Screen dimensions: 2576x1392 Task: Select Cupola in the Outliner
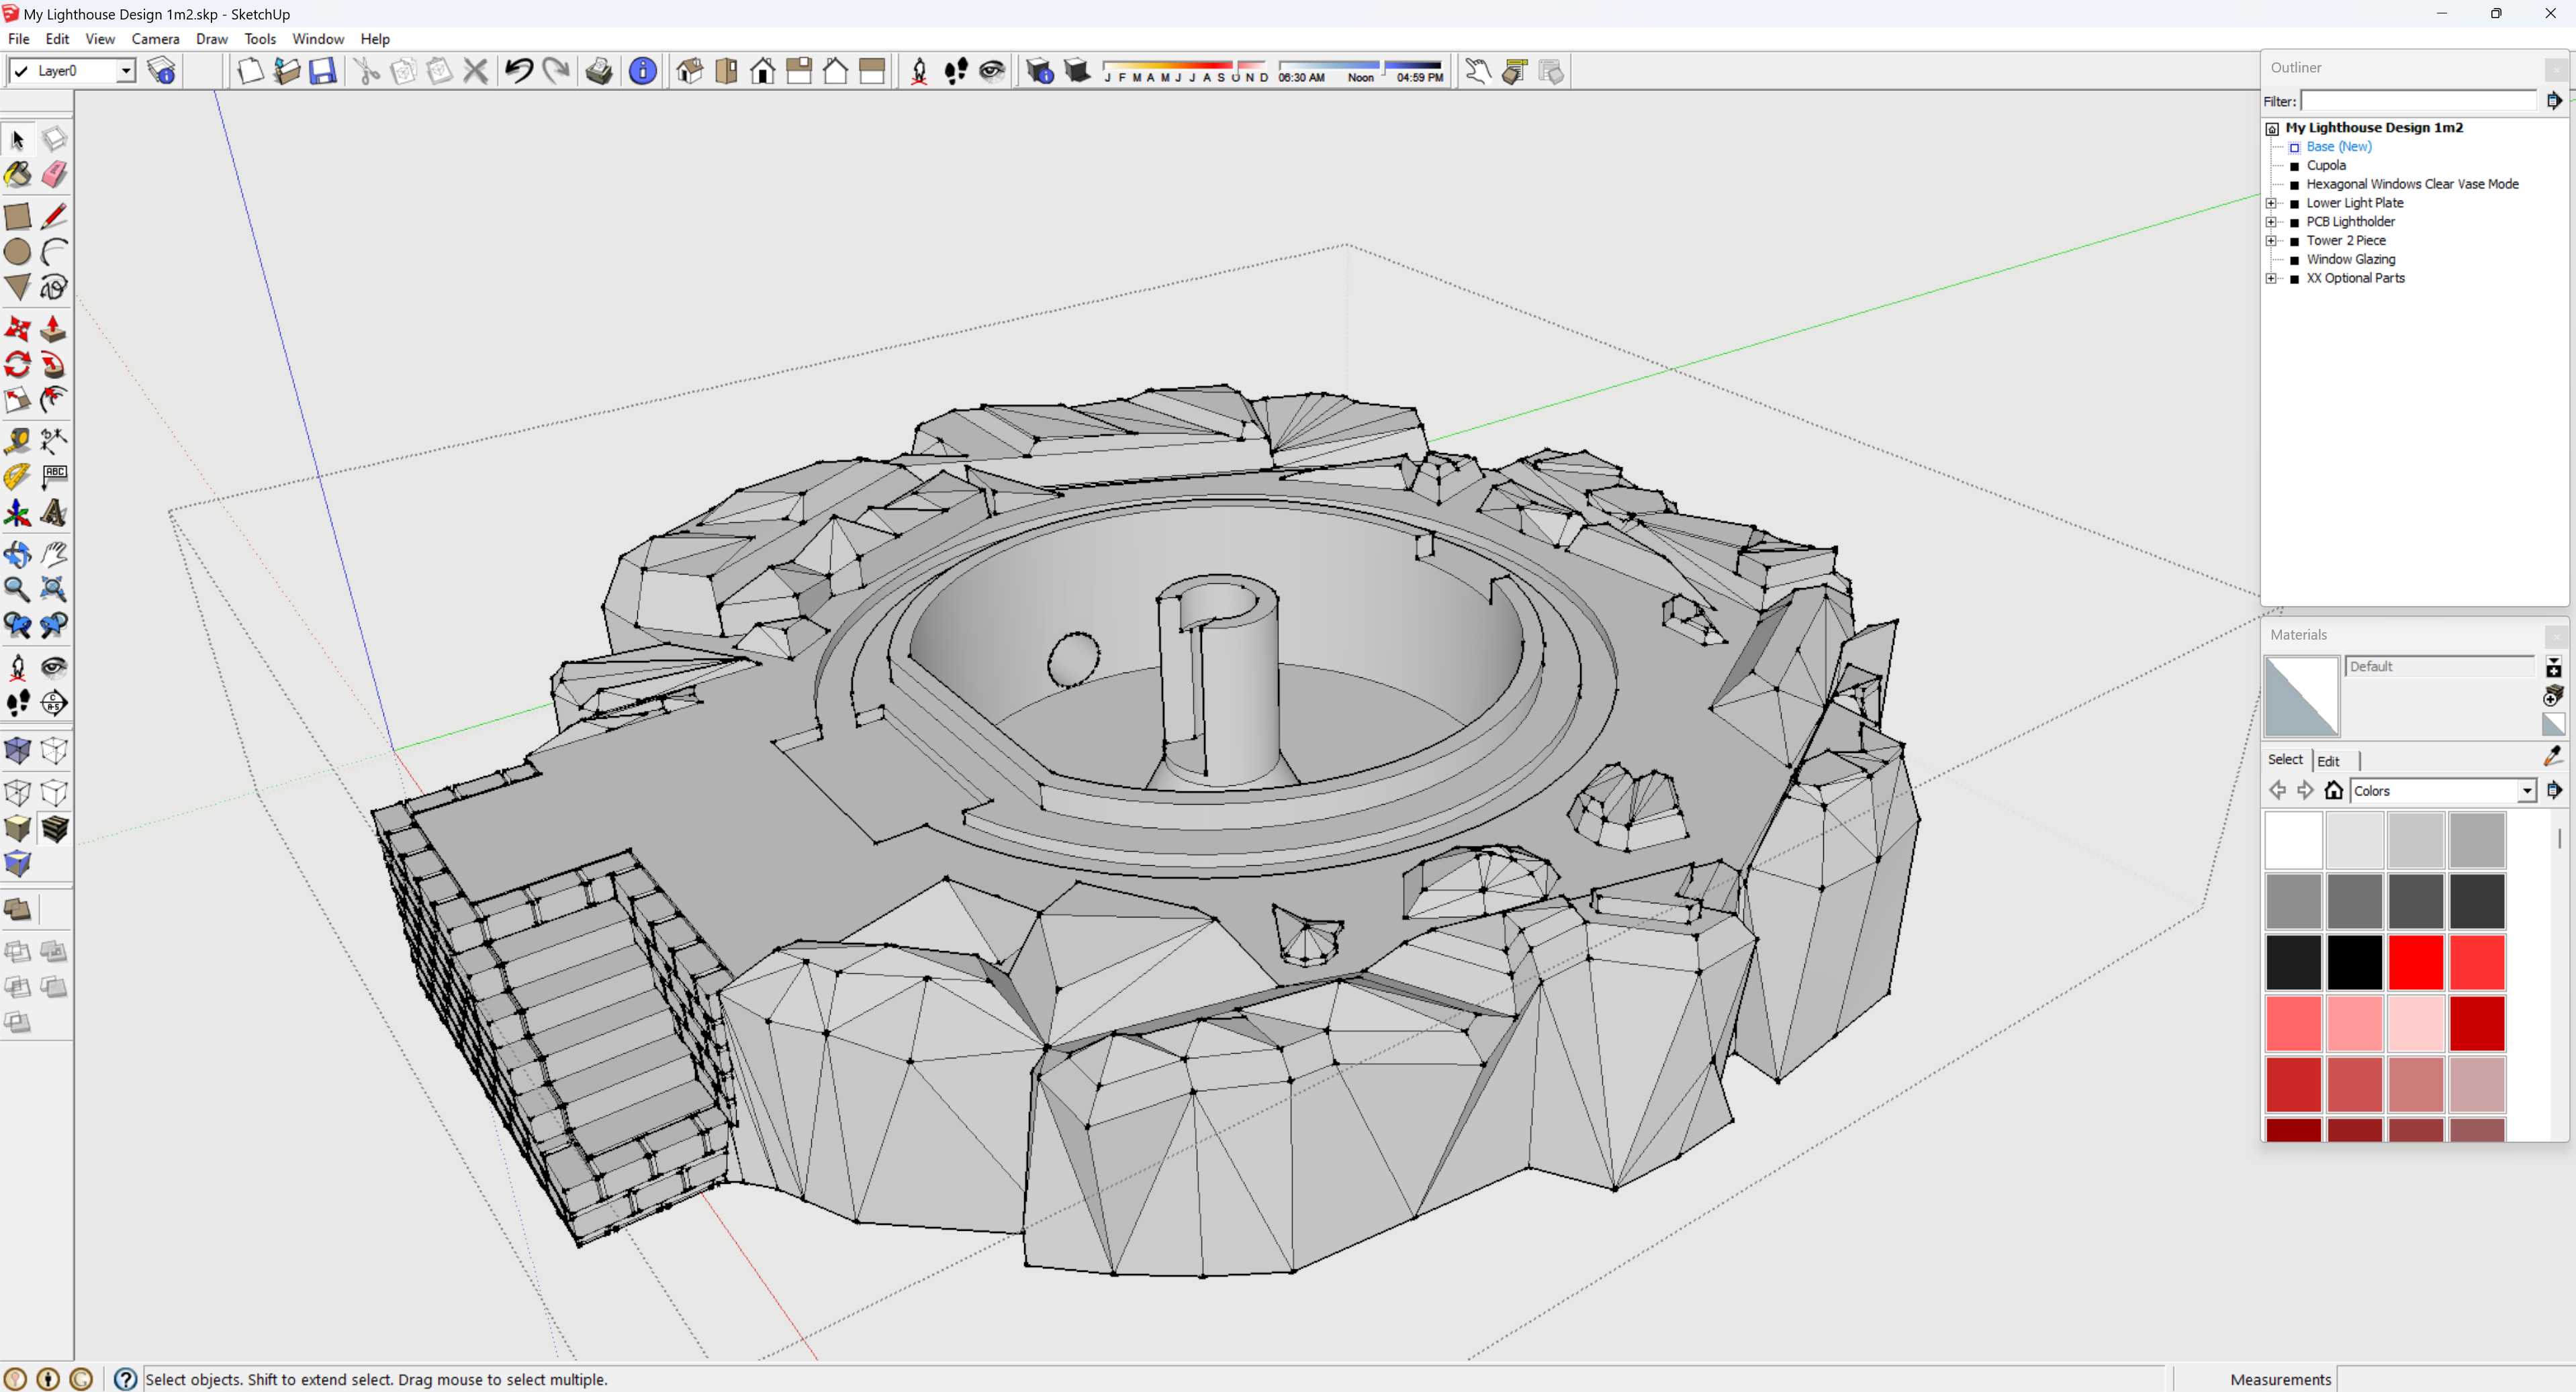coord(2325,165)
